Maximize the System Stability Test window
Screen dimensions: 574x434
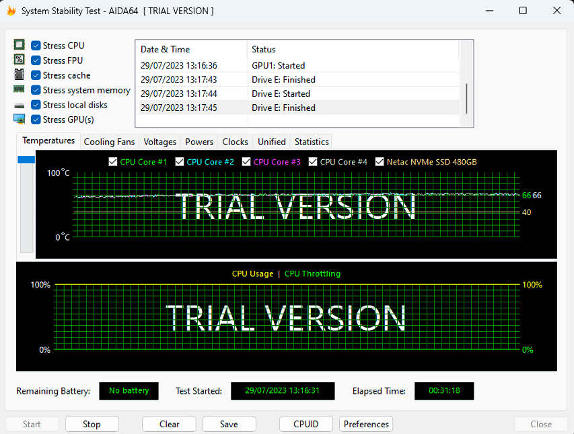pos(523,11)
